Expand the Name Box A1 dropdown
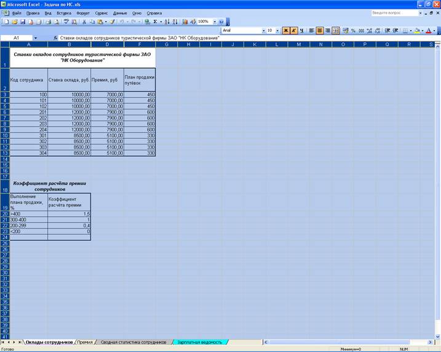This screenshot has width=441, height=352. (36, 38)
